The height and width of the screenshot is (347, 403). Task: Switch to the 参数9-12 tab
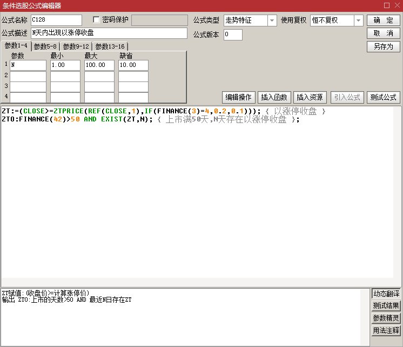(76, 46)
